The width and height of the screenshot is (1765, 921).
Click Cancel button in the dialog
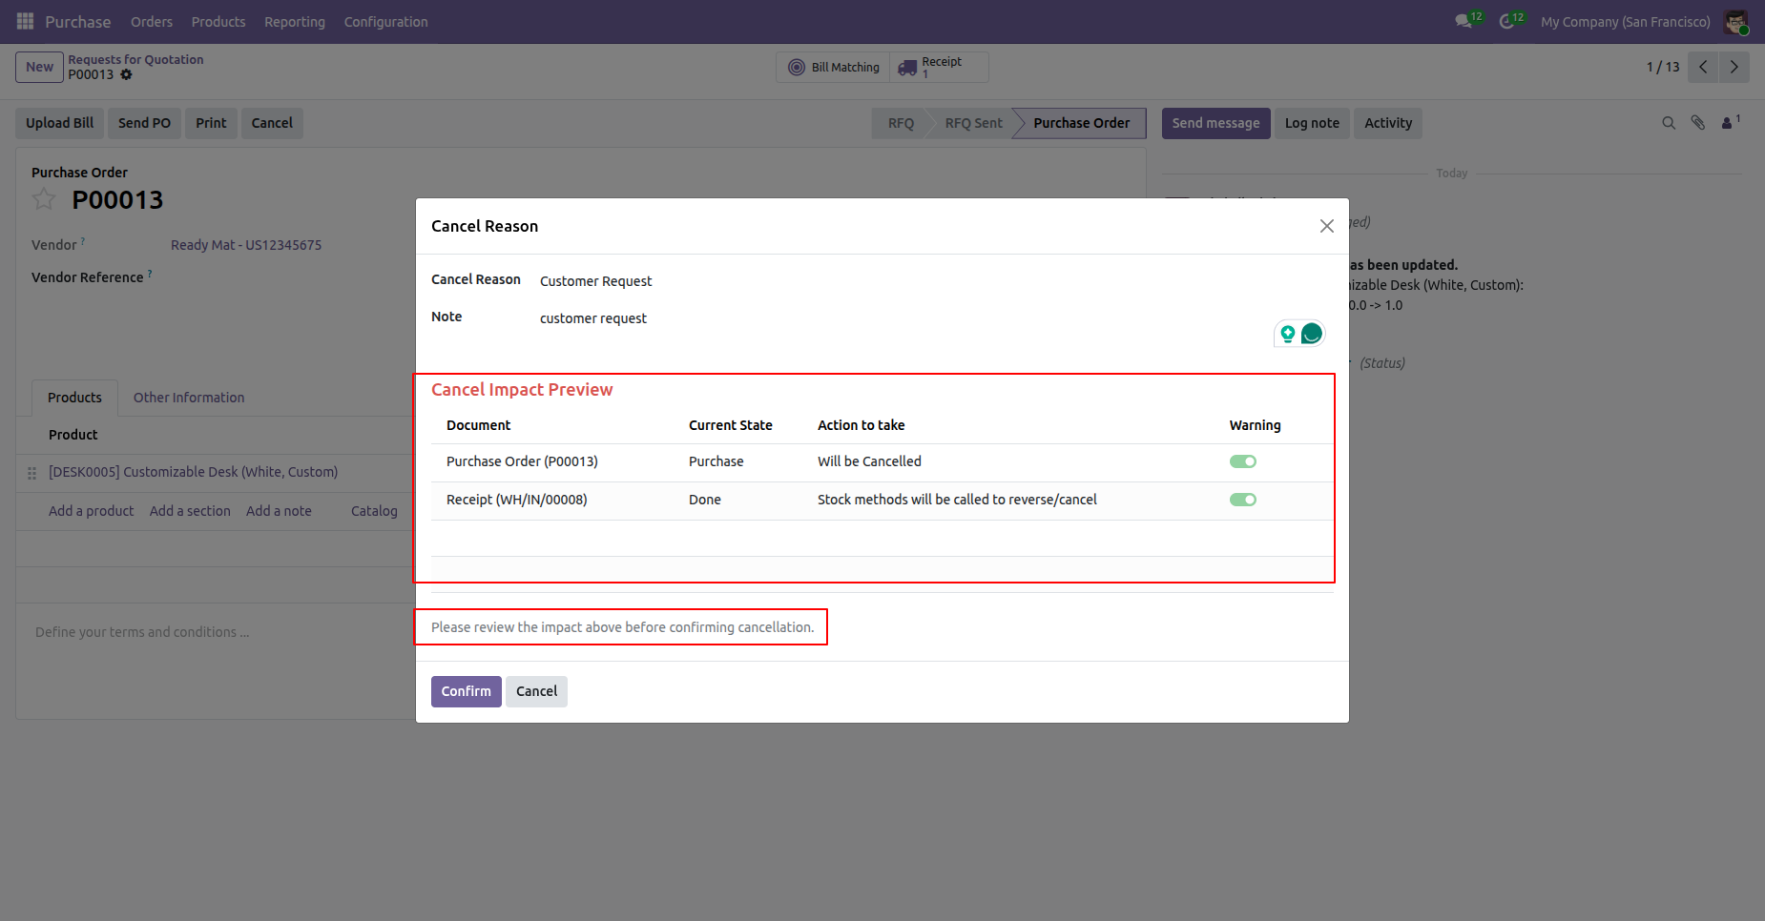[536, 691]
